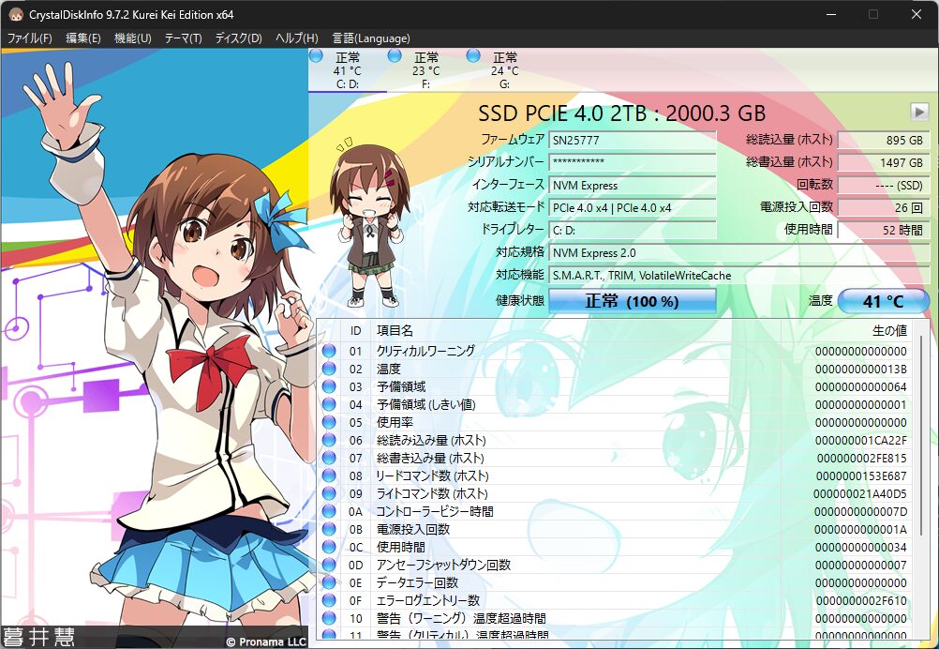
Task: Open the 言語(Language) menu
Action: [x=370, y=38]
